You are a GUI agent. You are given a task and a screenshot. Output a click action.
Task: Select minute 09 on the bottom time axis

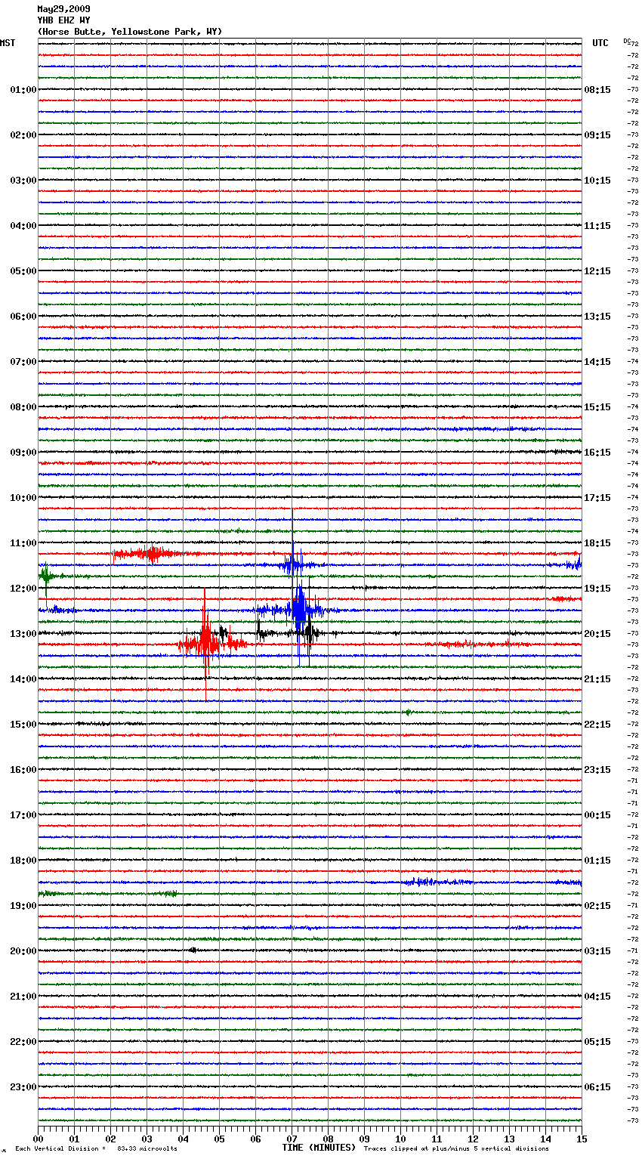click(364, 1139)
